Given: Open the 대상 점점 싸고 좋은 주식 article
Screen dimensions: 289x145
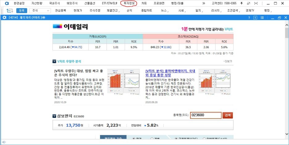Looking at the screenshot, I should point(79,73).
